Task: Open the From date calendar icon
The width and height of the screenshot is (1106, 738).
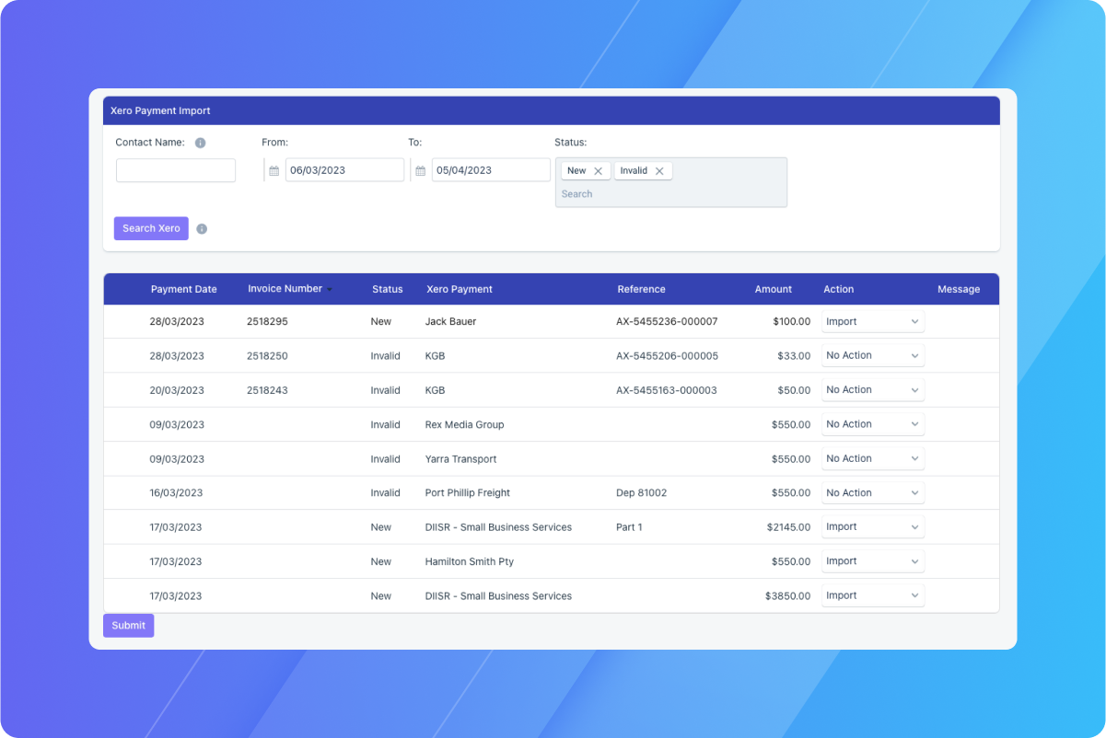Action: [x=274, y=171]
